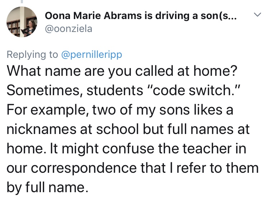Open the @pernilleripp mention link
This screenshot has width=269, height=199.
click(92, 54)
